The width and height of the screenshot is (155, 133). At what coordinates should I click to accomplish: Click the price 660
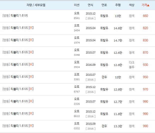point(146,16)
